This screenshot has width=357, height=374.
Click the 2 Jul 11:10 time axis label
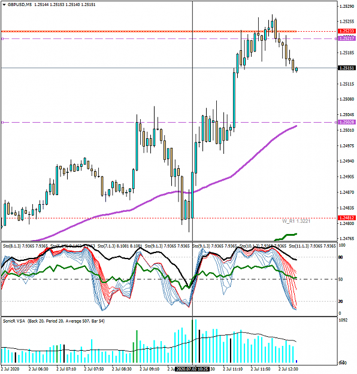[x=233, y=369]
